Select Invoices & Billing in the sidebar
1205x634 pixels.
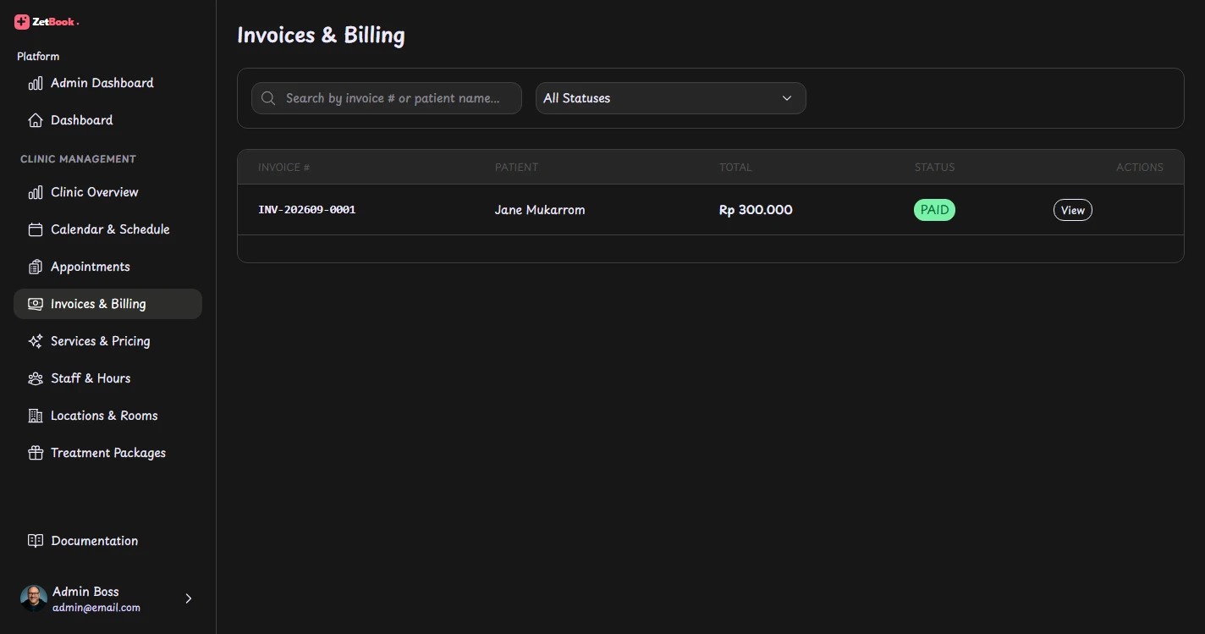[x=107, y=304]
